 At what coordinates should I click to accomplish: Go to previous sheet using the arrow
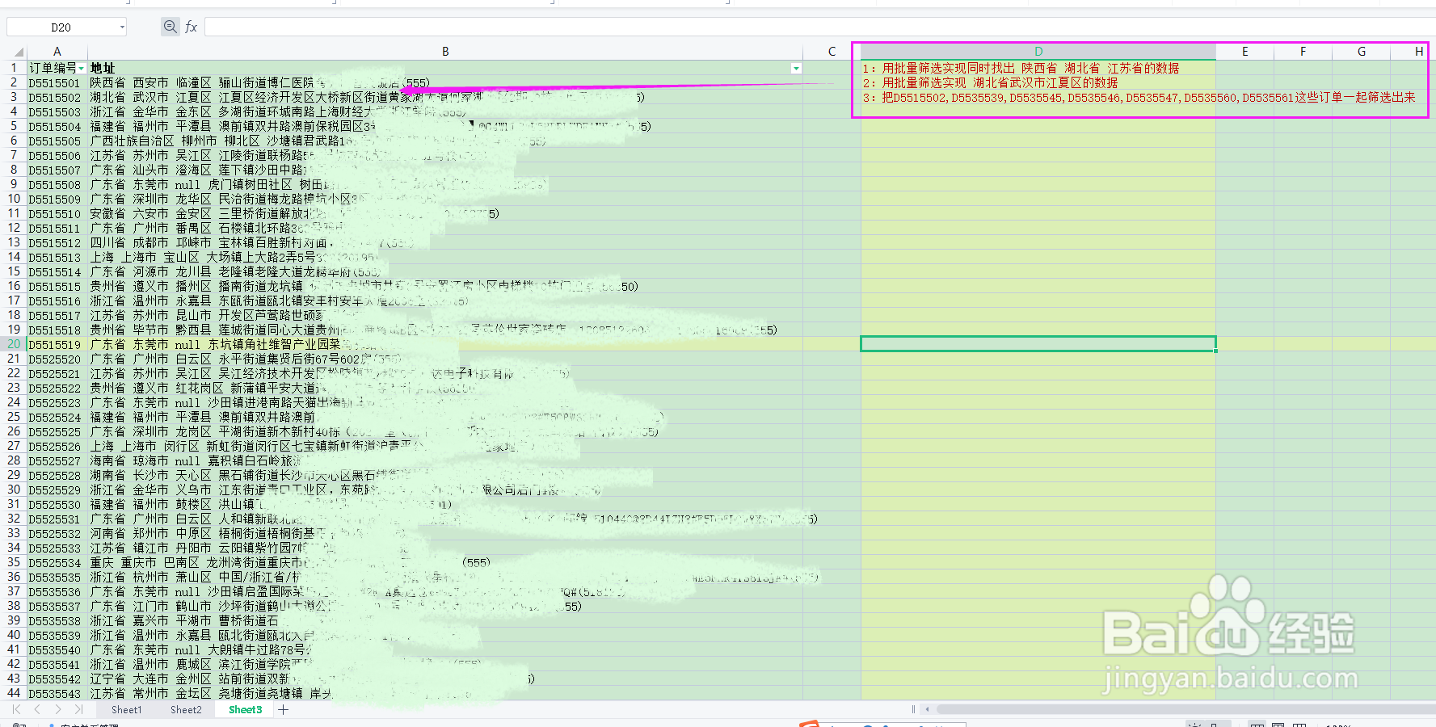tap(37, 709)
